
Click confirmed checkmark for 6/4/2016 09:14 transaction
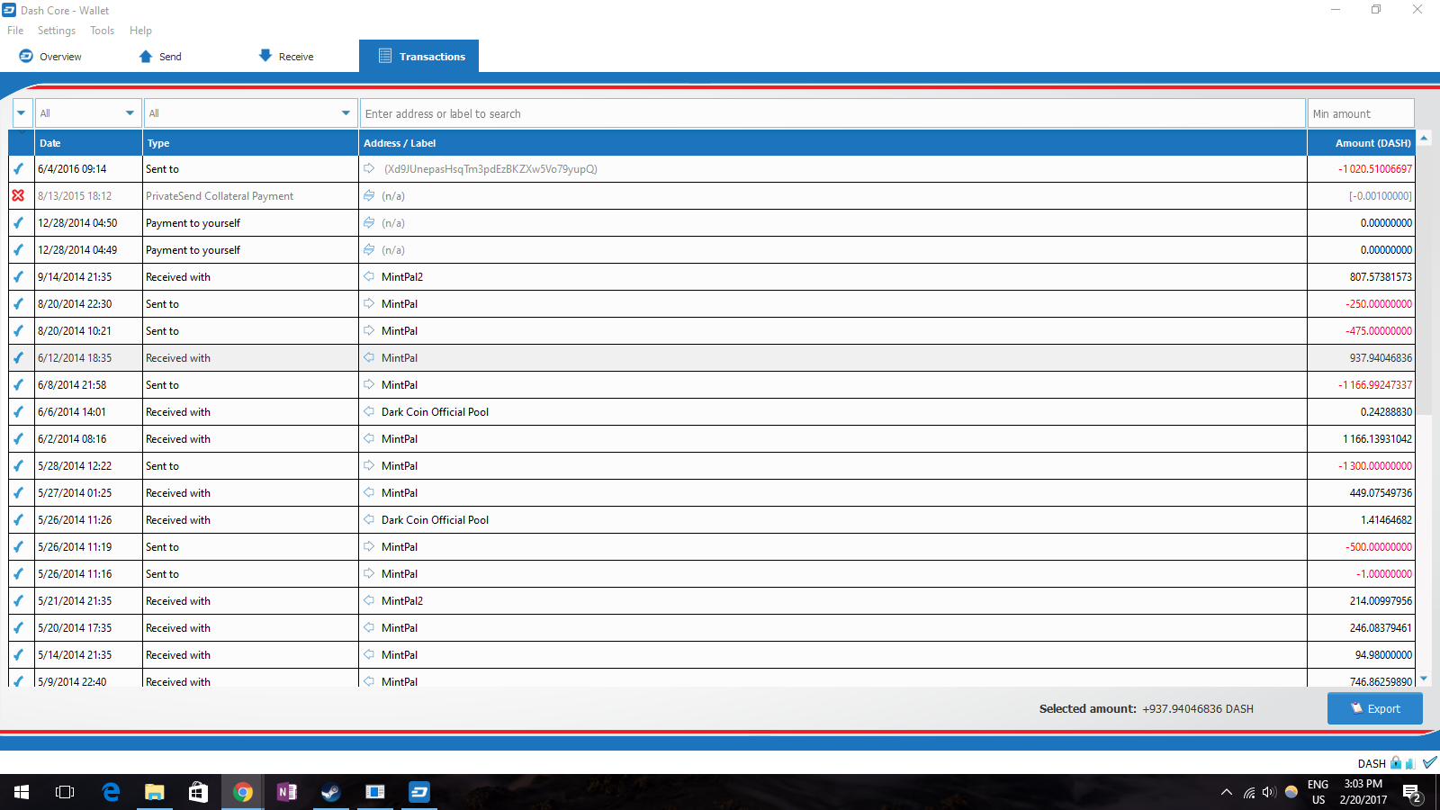coord(18,168)
